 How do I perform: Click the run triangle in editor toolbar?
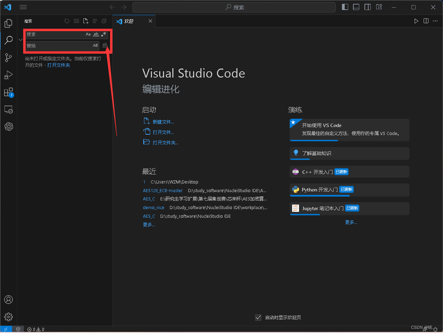[x=416, y=21]
